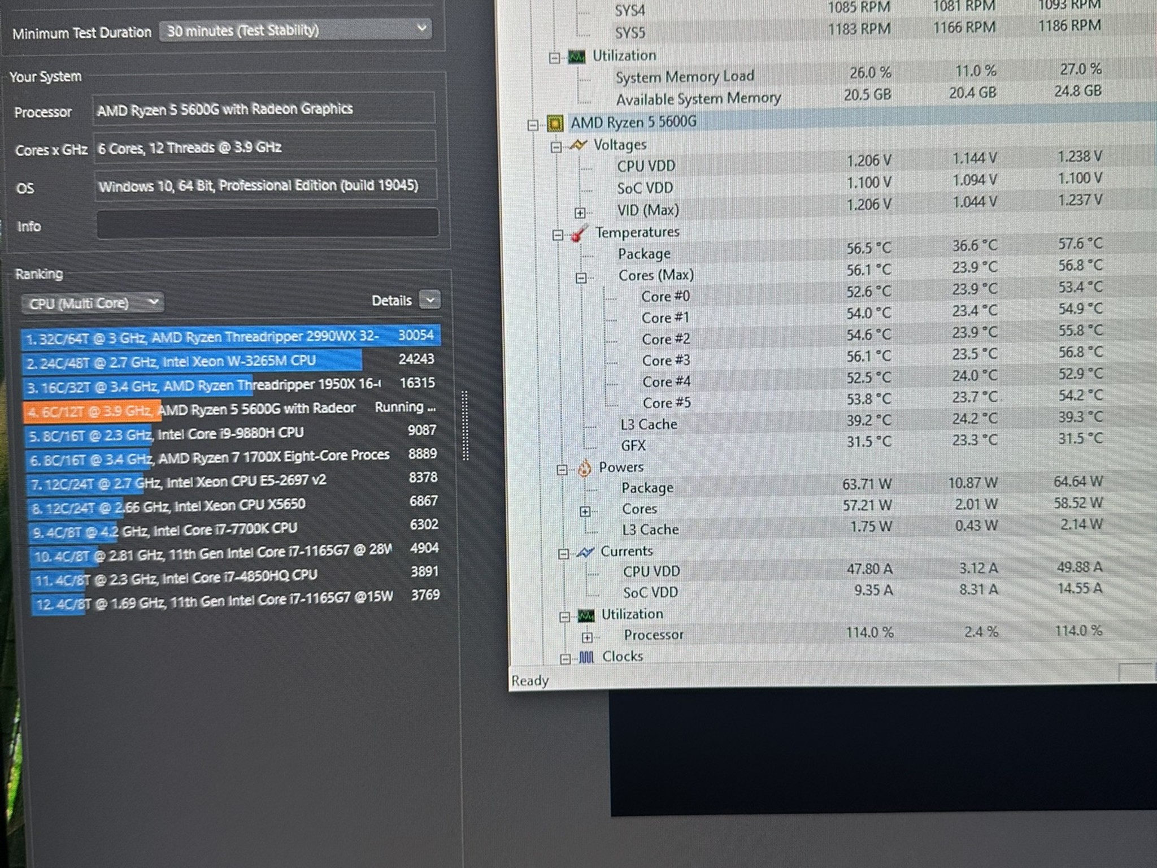Open the Details dropdown in Ranking panel
Screen dimensions: 1157x868
click(430, 300)
